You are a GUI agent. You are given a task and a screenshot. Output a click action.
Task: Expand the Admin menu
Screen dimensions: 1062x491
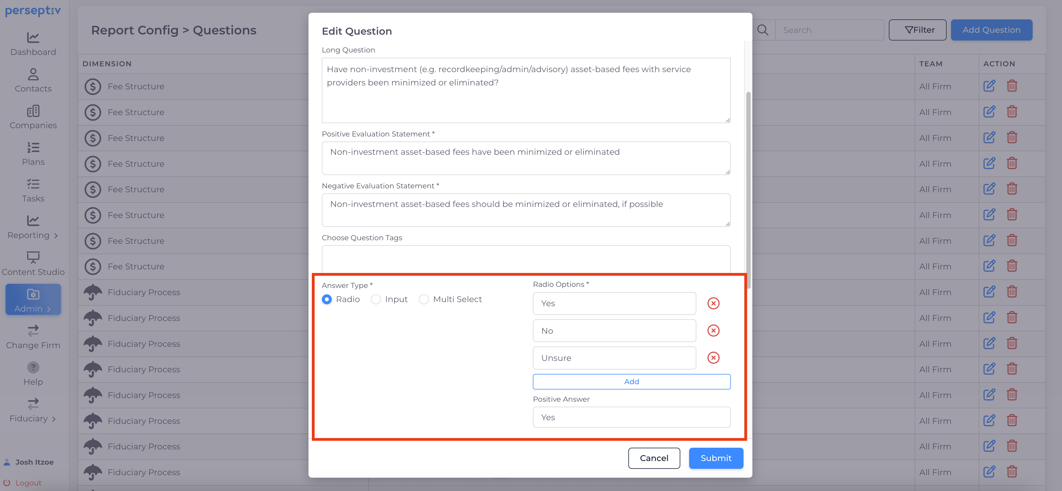pos(33,300)
